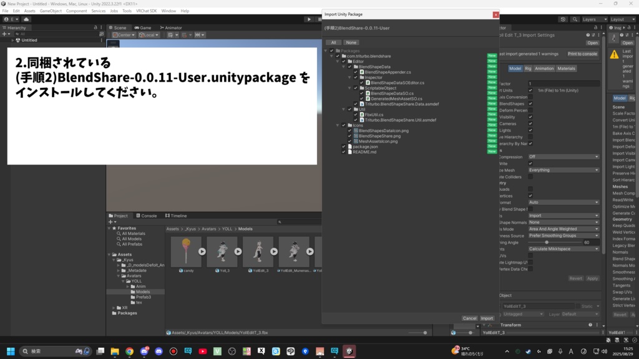The image size is (639, 359).
Task: Open the Layers dropdown in toolbar
Action: coord(594,19)
